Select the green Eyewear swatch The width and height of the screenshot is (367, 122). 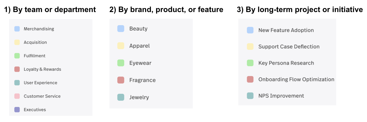(x=121, y=63)
